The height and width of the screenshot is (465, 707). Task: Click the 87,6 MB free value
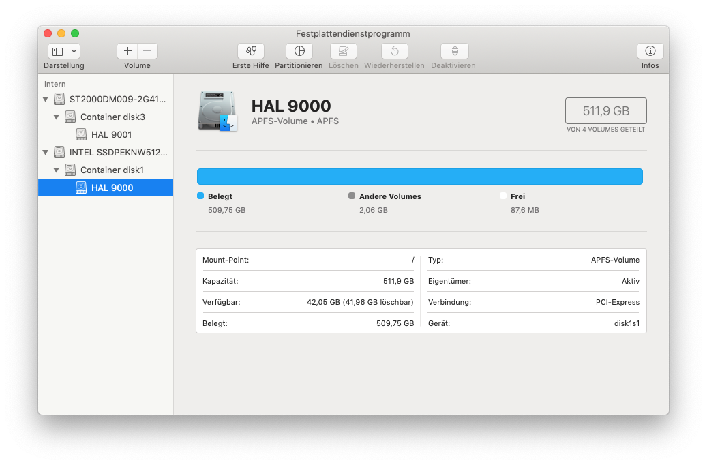[525, 210]
